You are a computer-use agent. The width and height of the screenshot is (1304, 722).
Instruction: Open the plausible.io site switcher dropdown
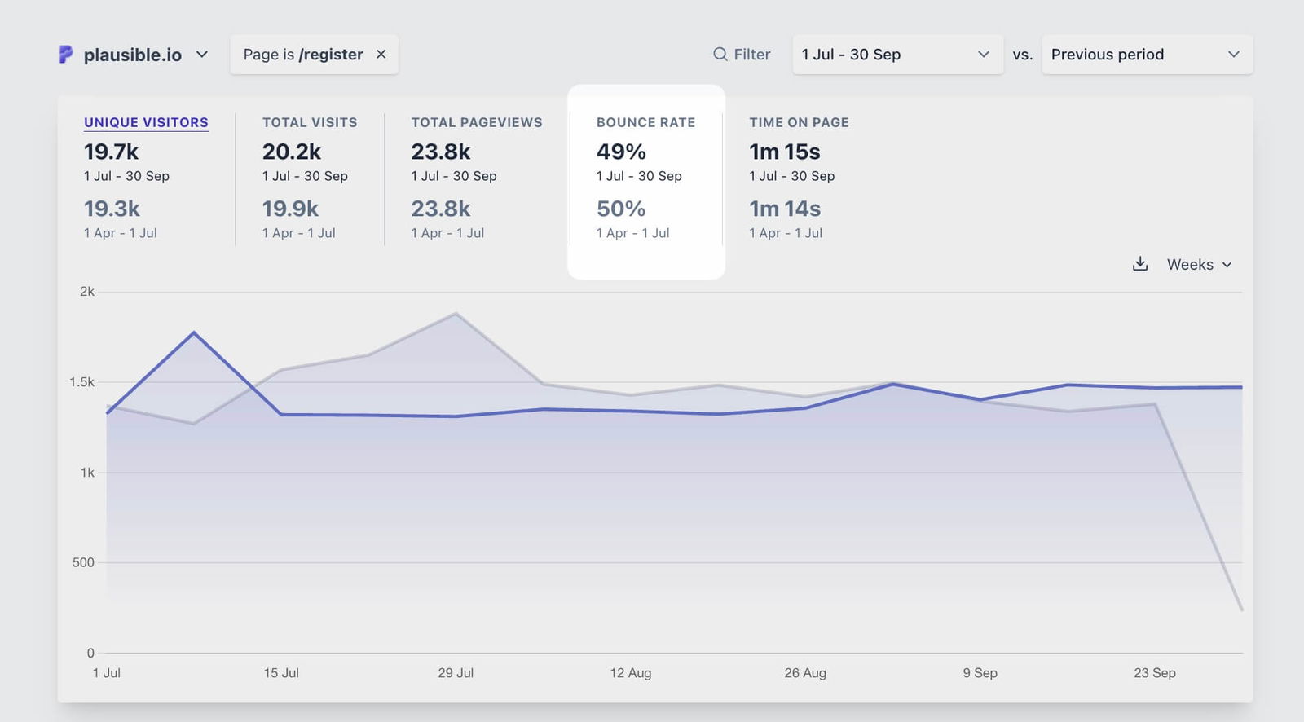(201, 55)
